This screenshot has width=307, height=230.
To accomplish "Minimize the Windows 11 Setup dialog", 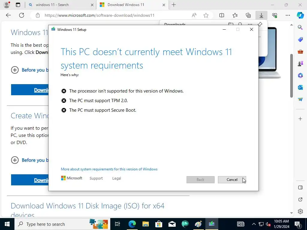I will pos(224,30).
